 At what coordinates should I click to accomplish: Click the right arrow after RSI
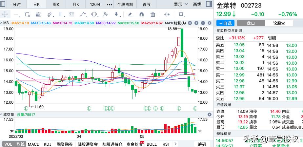pos(175,144)
